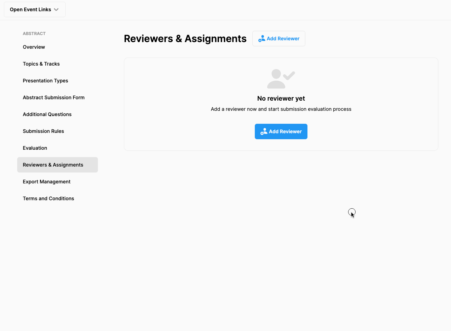Click the chevron next to Open Event Links
The height and width of the screenshot is (331, 451).
(57, 9)
